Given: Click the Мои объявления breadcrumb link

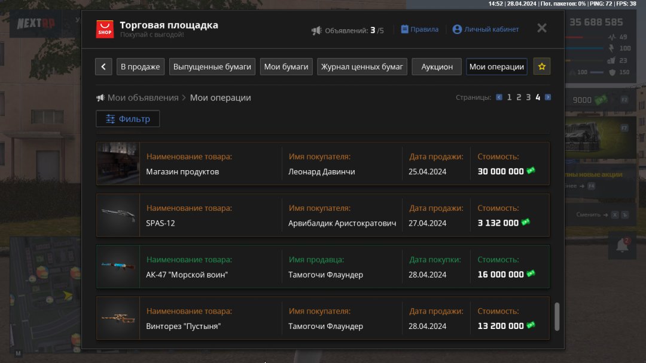Looking at the screenshot, I should [142, 98].
